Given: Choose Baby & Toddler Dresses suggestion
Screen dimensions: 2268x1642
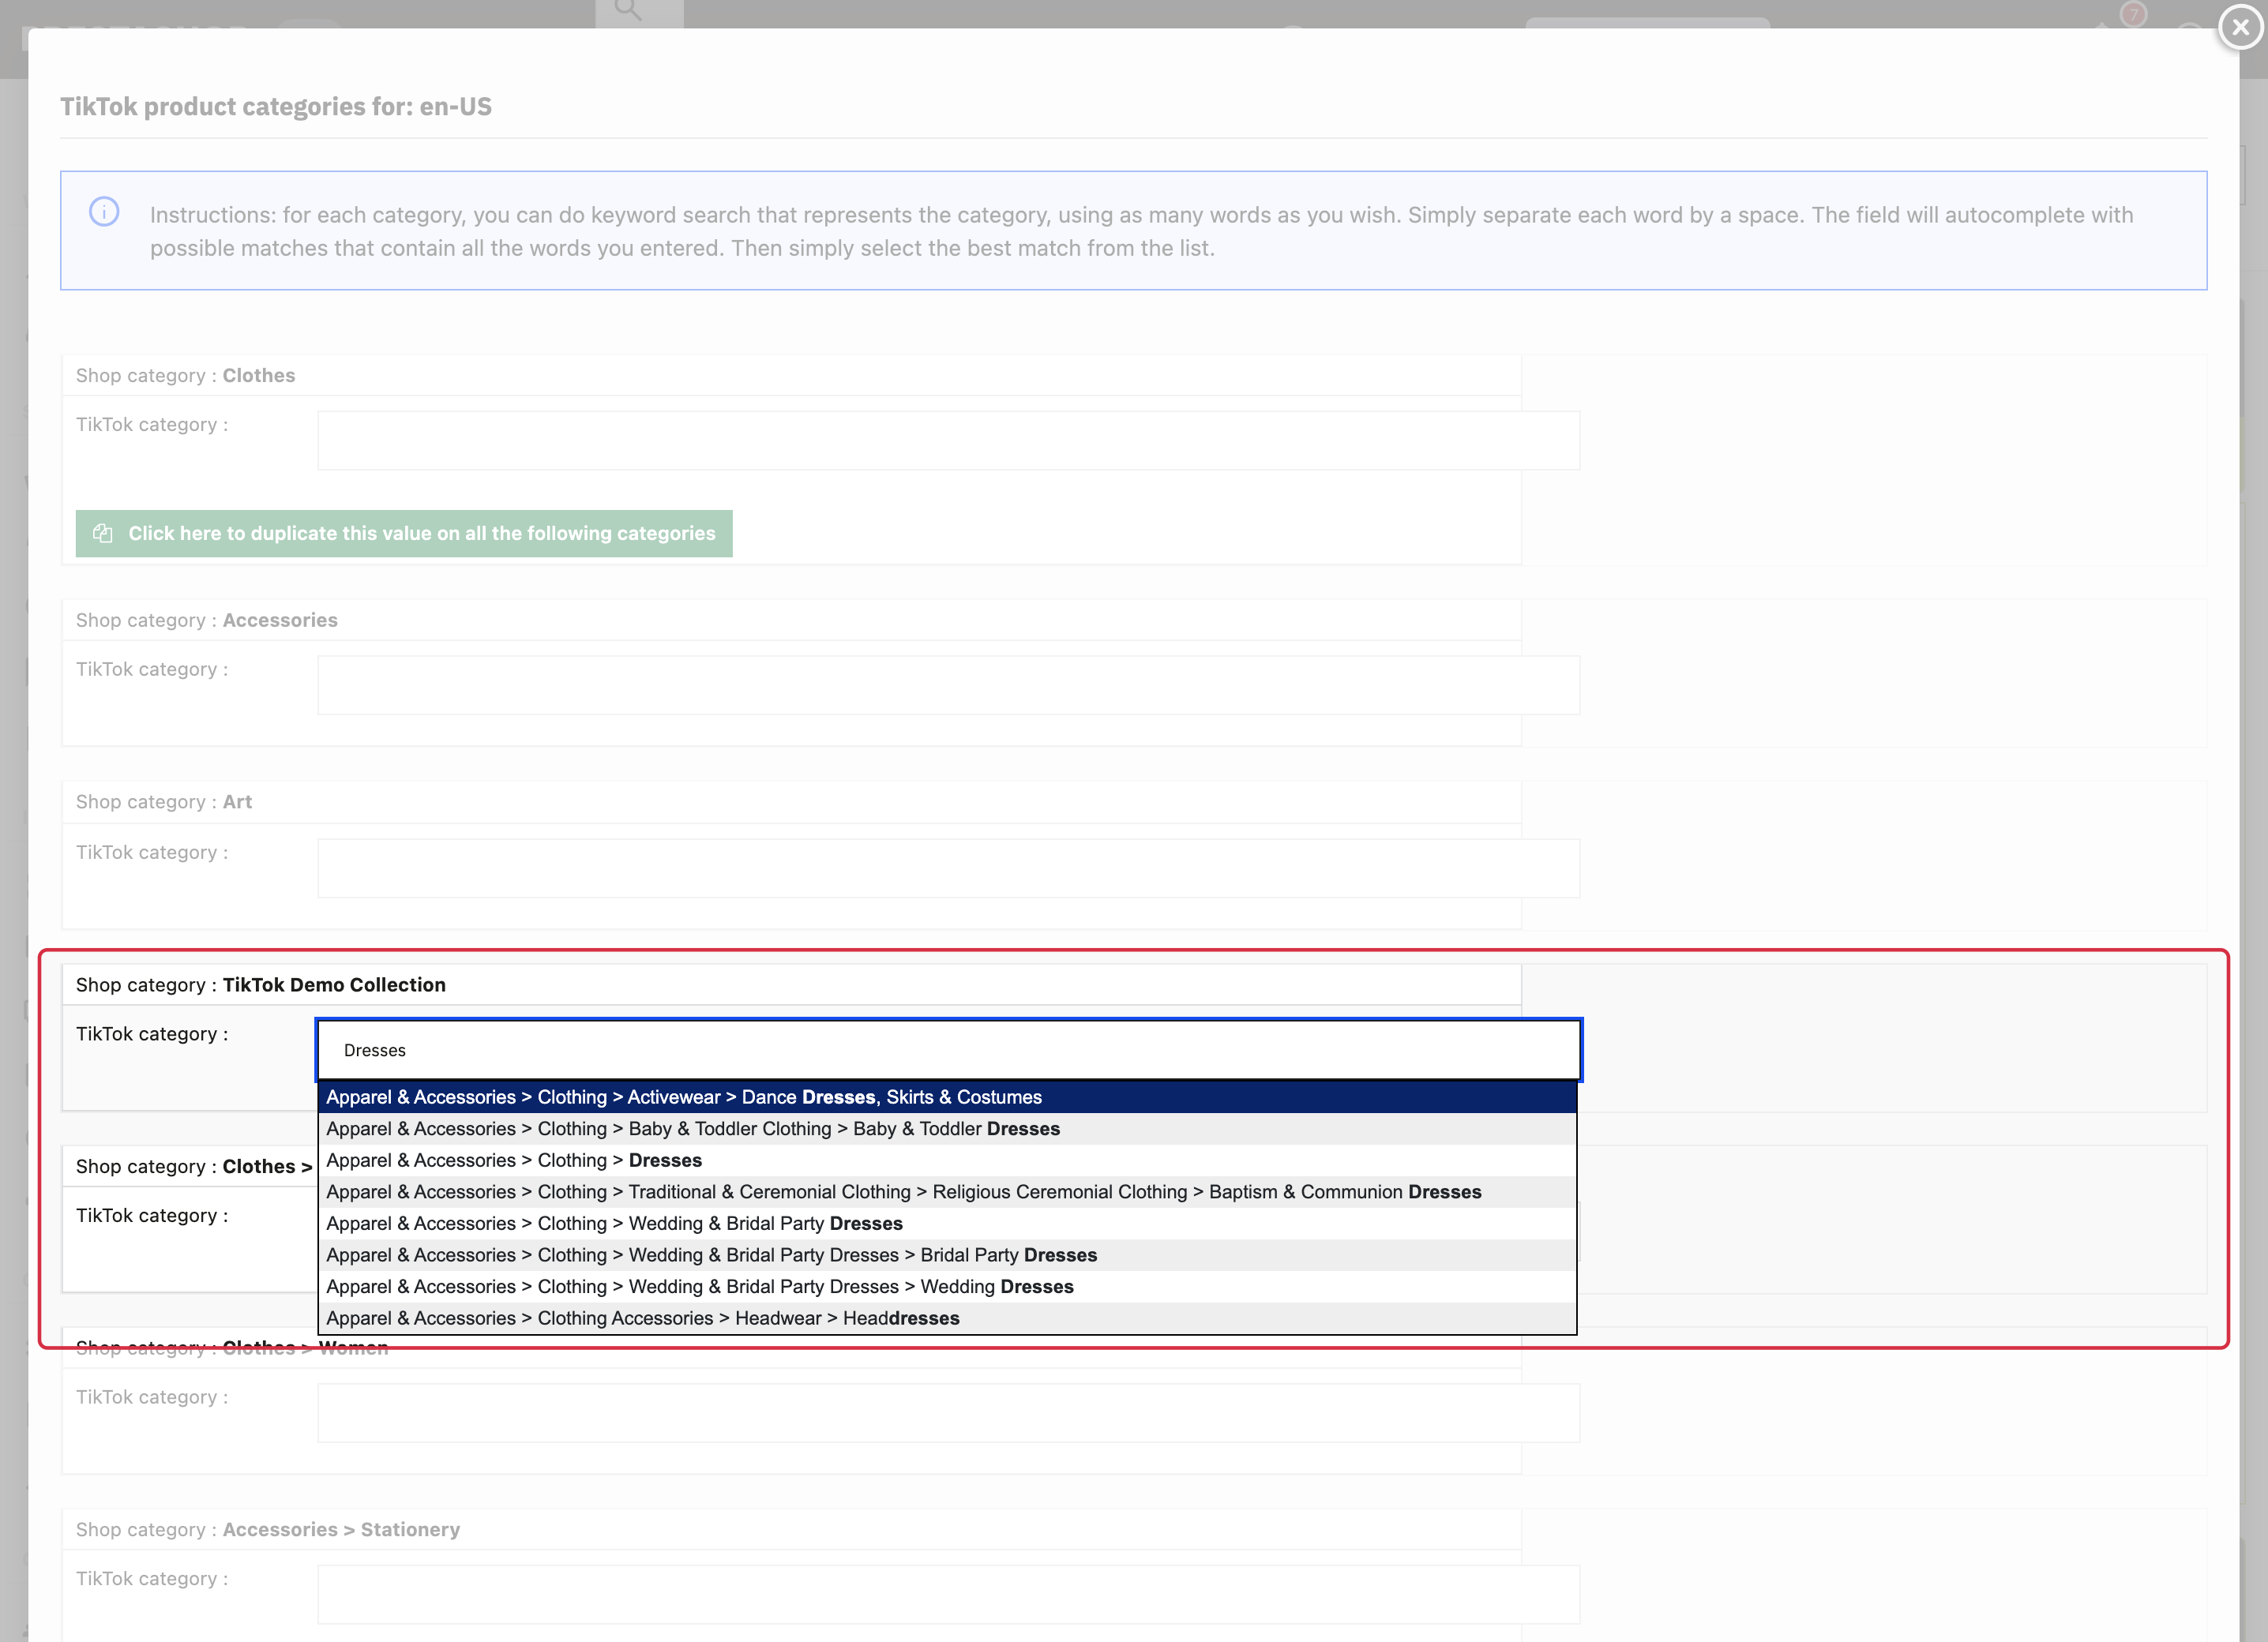Looking at the screenshot, I should coord(947,1128).
